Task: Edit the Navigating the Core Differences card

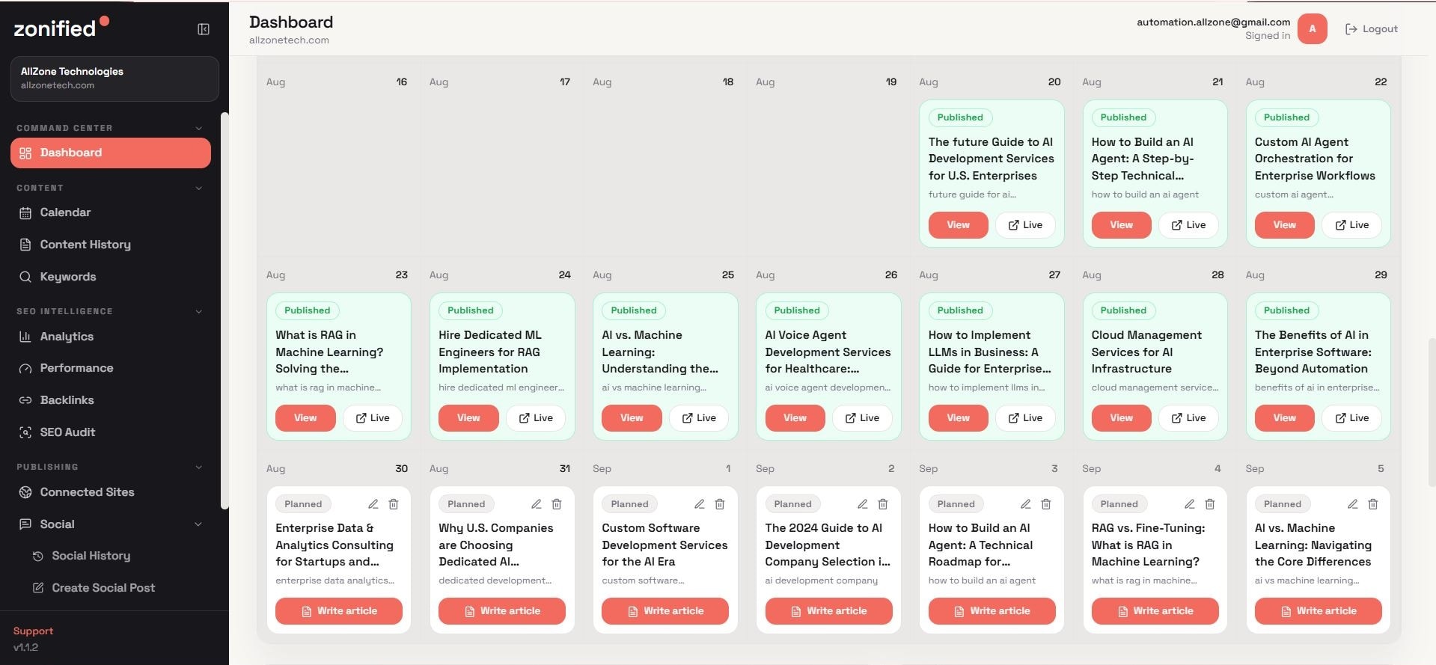Action: [x=1352, y=504]
